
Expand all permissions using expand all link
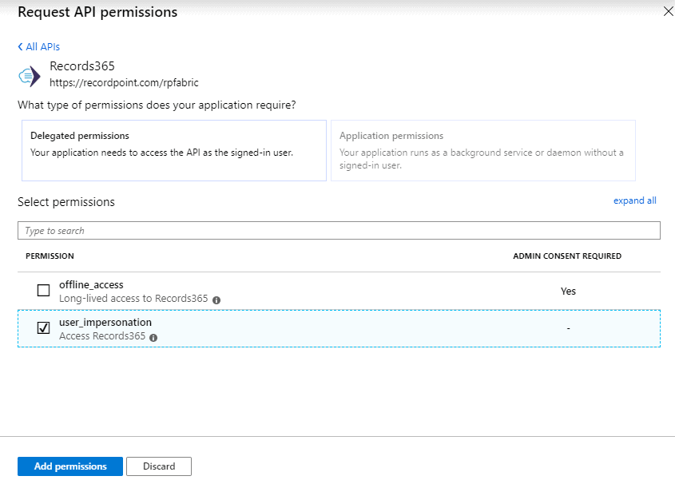[x=634, y=200]
